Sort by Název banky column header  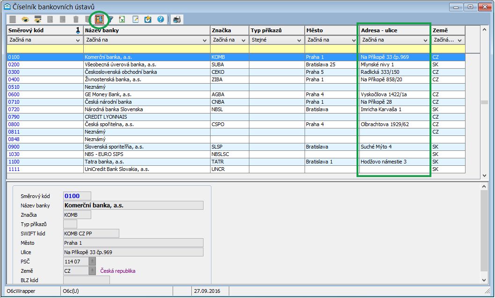146,30
